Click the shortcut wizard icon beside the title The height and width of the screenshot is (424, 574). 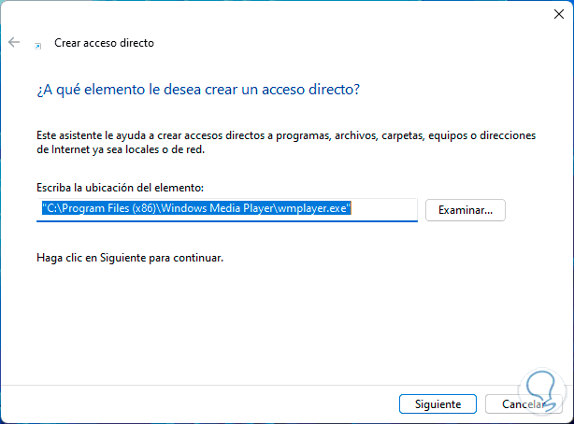(x=38, y=44)
